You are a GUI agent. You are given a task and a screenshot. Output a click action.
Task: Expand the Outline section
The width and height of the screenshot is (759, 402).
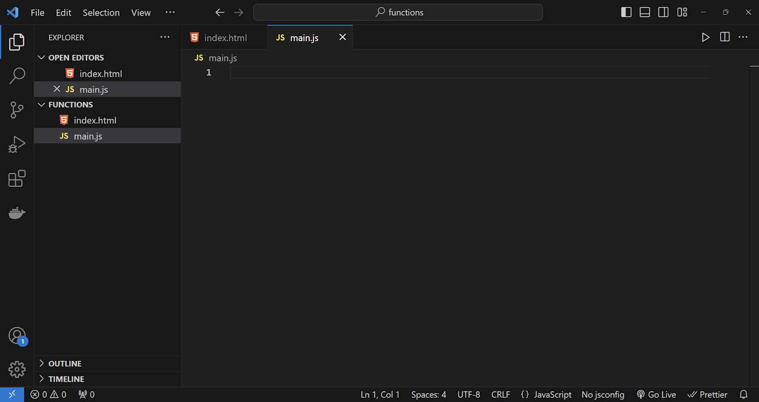pos(107,364)
